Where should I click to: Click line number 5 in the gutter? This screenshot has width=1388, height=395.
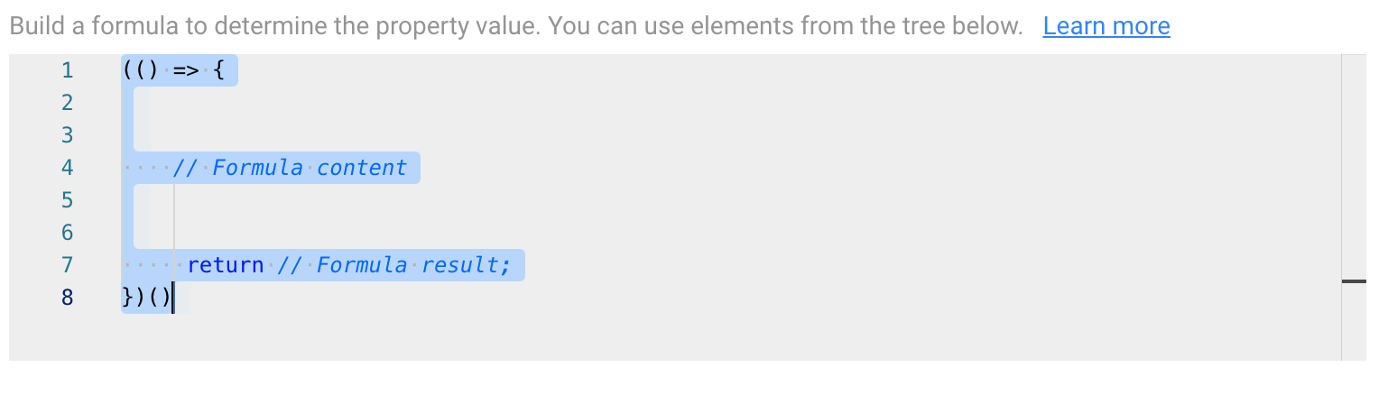tap(67, 200)
